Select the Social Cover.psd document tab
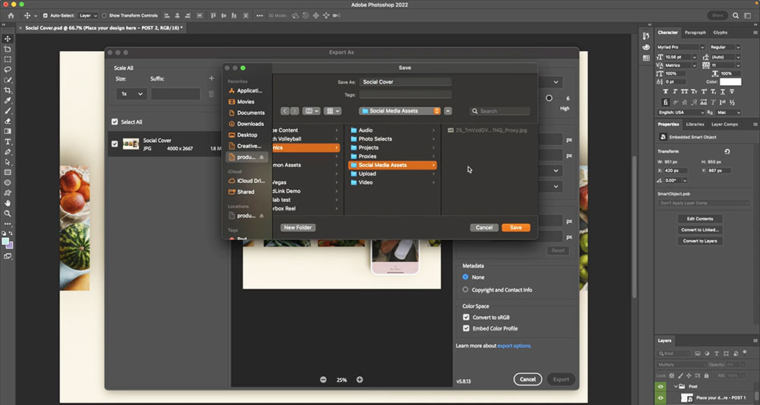This screenshot has height=405, width=760. 103,28
